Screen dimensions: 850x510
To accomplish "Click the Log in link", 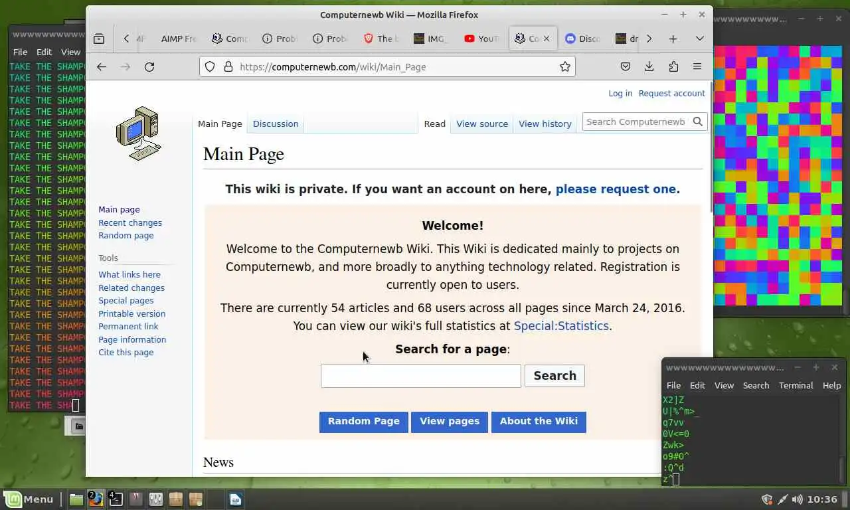I will pyautogui.click(x=620, y=93).
